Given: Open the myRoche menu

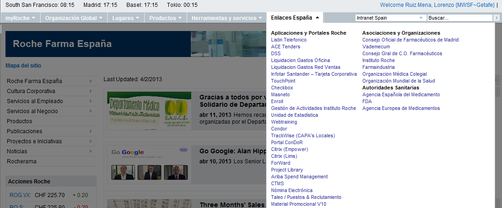Looking at the screenshot, I should (20, 18).
